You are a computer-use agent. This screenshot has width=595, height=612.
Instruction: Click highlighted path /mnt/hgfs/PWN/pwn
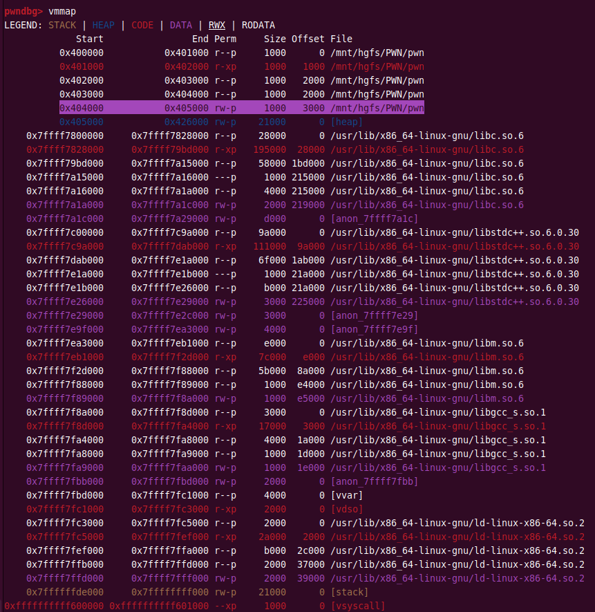pos(377,108)
